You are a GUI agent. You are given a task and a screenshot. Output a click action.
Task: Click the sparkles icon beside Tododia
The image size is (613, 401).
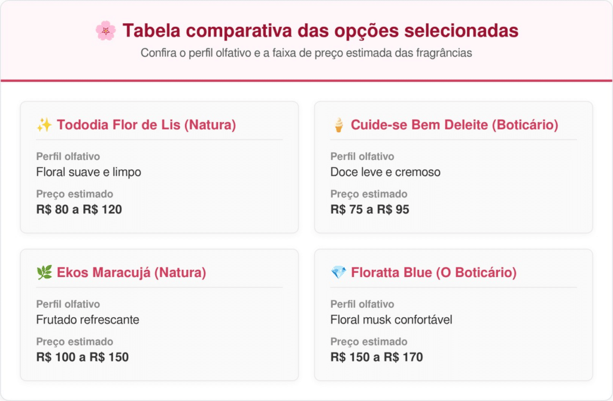pyautogui.click(x=44, y=125)
